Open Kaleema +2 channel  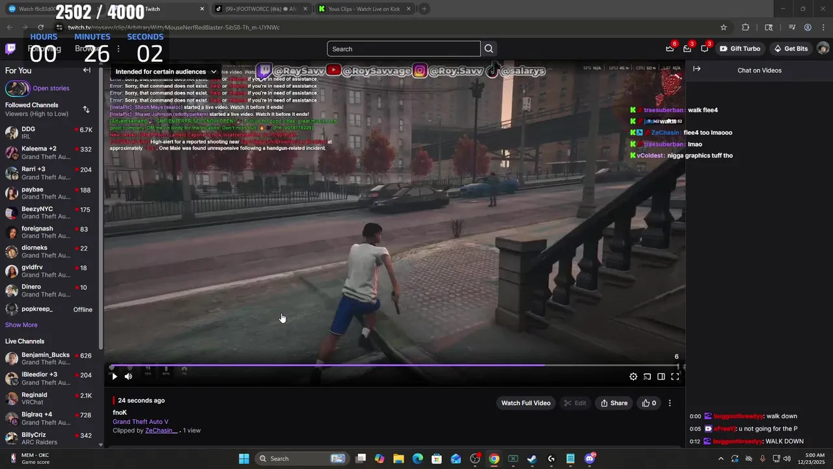click(49, 152)
